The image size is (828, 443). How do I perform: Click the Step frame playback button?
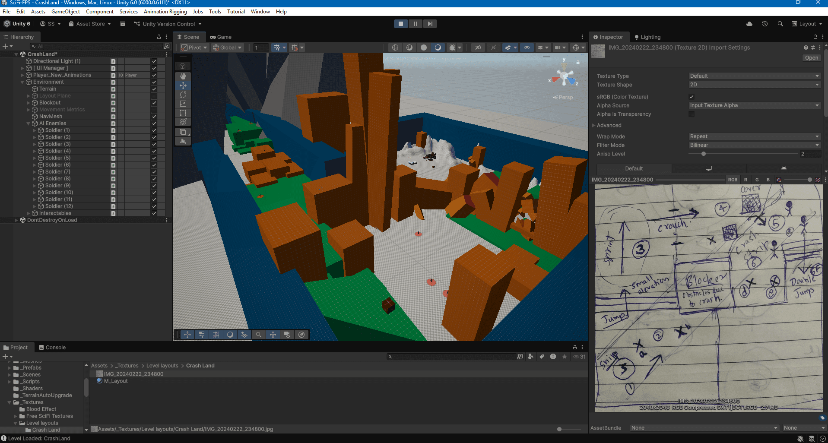pyautogui.click(x=430, y=24)
